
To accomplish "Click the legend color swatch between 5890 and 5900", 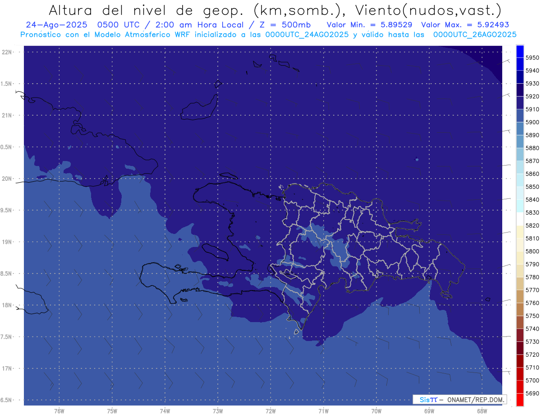I will click(520, 129).
